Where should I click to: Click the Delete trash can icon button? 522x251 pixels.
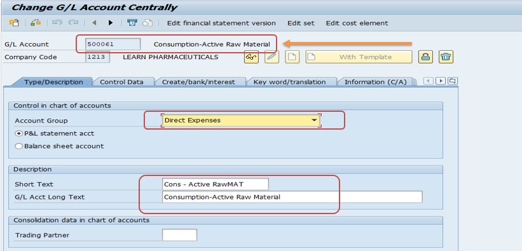(x=446, y=57)
